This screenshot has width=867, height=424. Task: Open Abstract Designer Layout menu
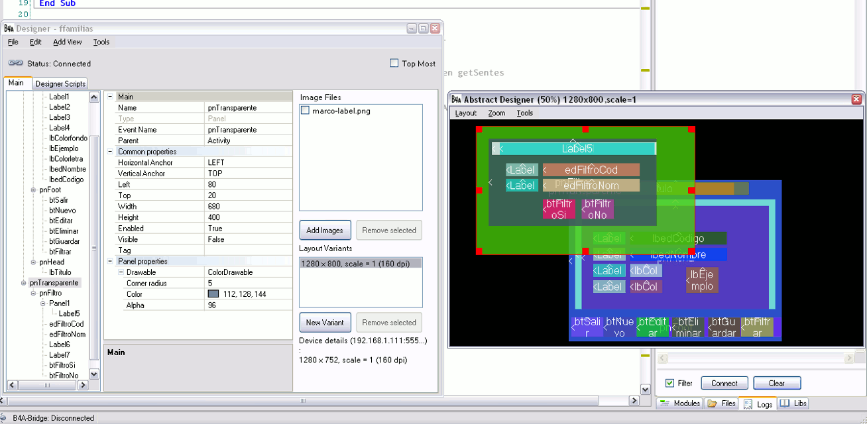466,113
